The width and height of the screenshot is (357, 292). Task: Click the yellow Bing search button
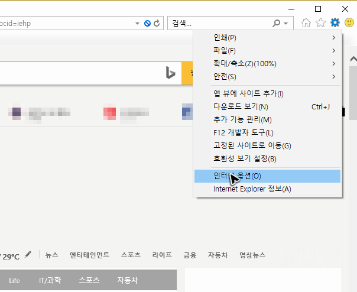pyautogui.click(x=187, y=73)
